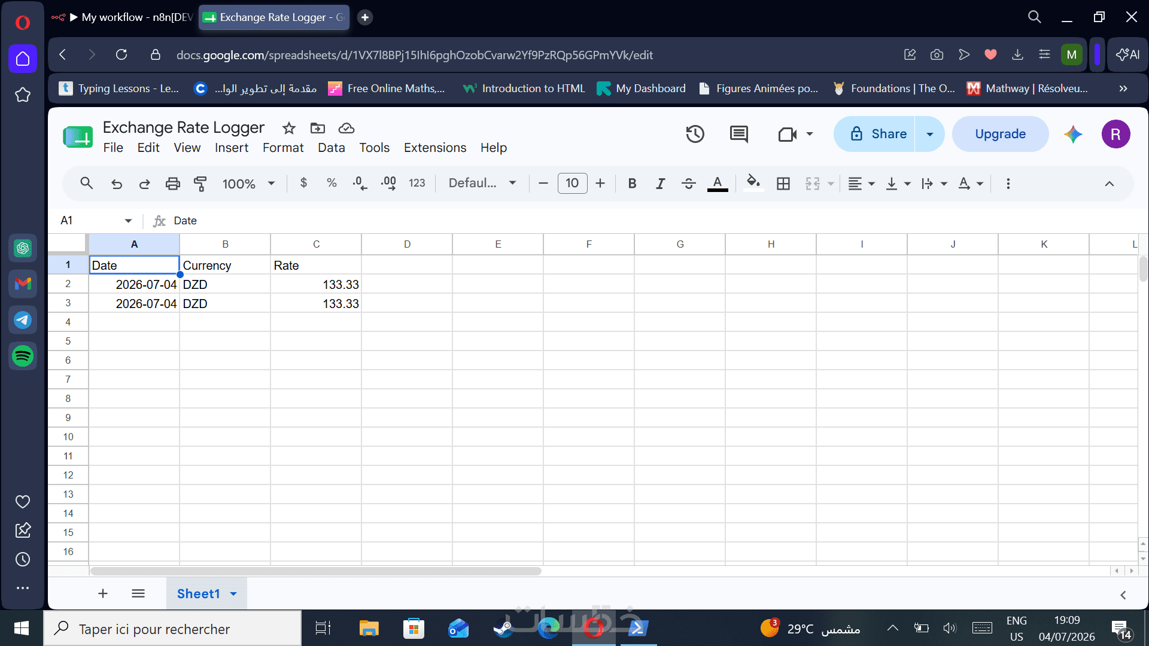Toggle strikethrough formatting

[689, 184]
